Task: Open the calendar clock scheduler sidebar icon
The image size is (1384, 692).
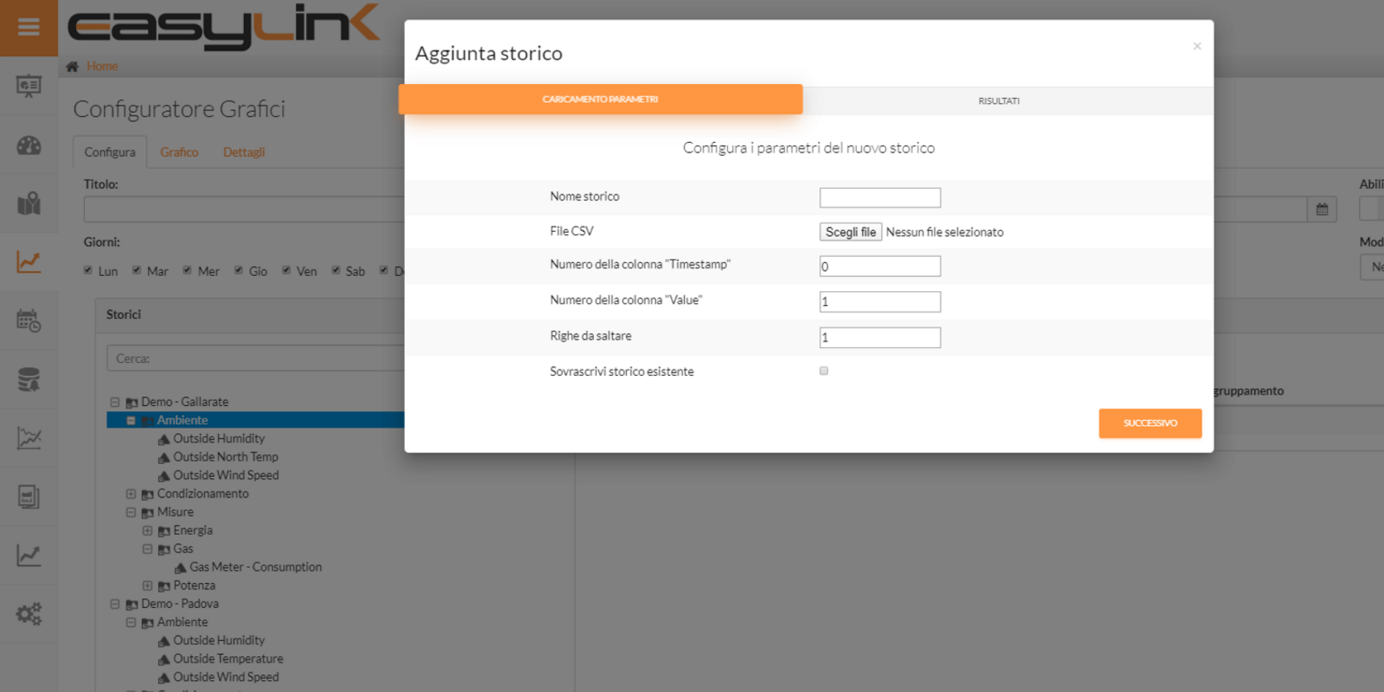Action: [29, 320]
